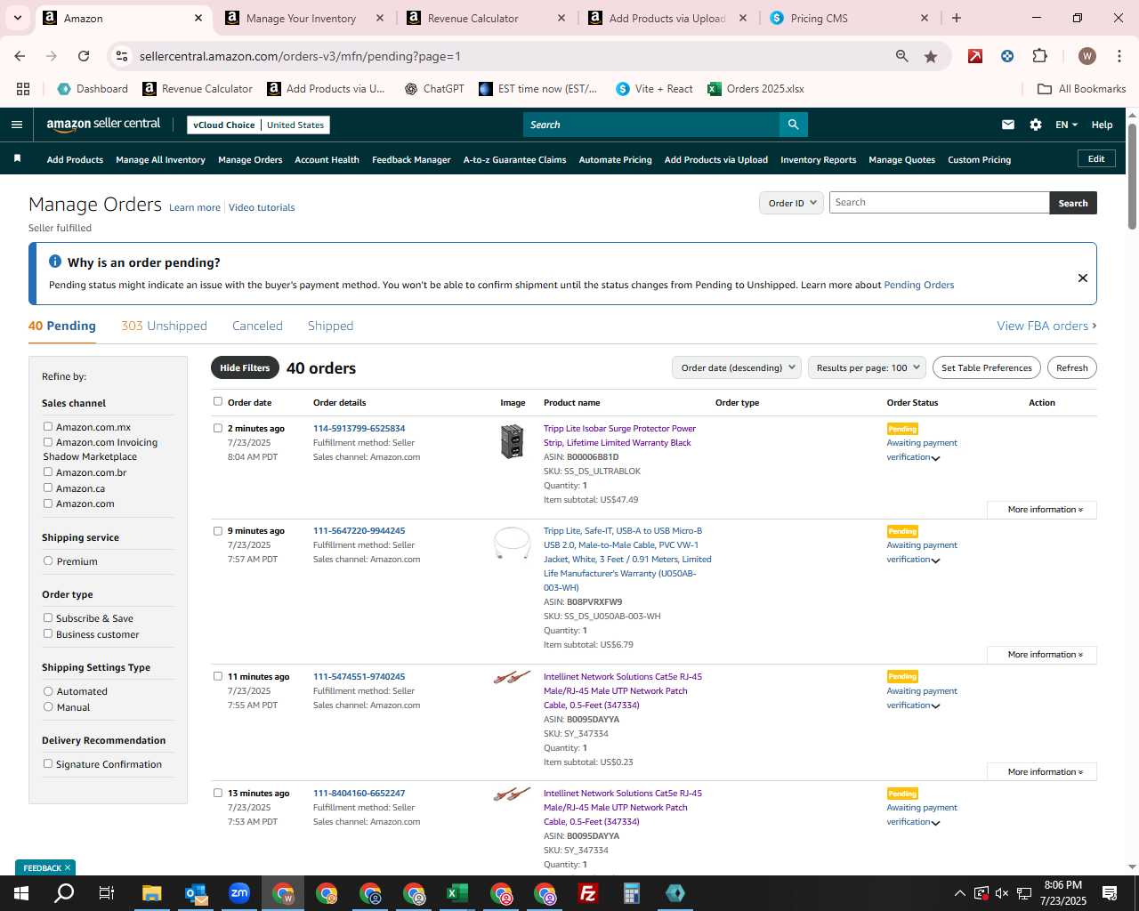Toggle Amazon.com.mx sales channel checkbox
Image resolution: width=1139 pixels, height=911 pixels.
48,426
